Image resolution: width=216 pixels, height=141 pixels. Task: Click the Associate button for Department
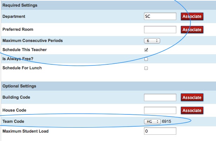click(x=192, y=16)
